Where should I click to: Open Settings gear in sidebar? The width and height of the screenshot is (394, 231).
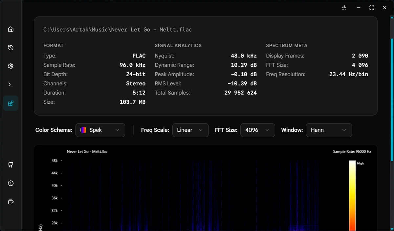[x=11, y=66]
